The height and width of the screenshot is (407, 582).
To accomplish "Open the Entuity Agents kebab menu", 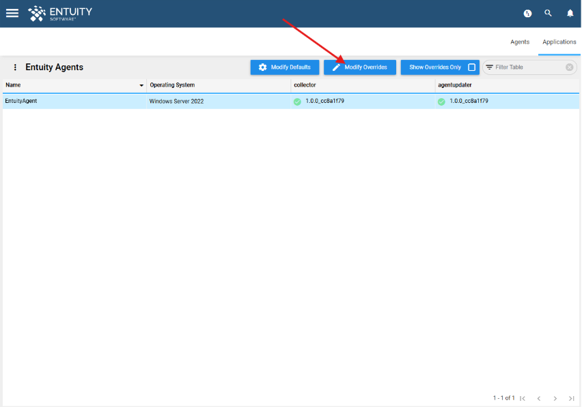I will [15, 67].
